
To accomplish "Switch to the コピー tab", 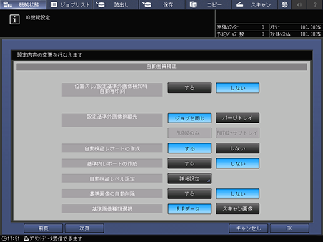I will pos(208,4).
